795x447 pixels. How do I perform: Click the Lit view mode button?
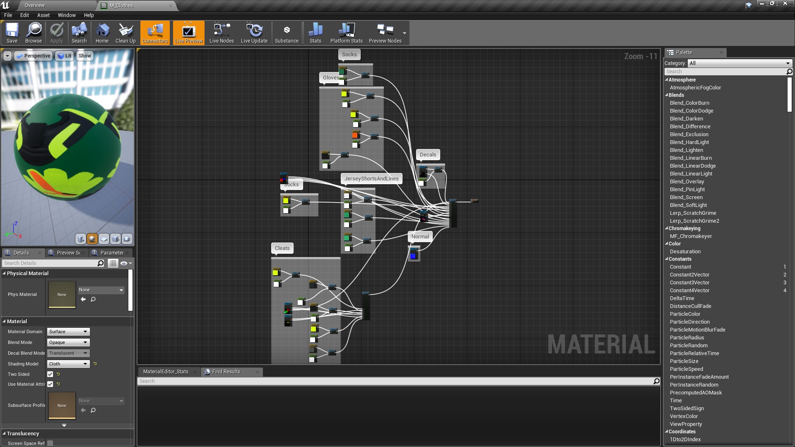pyautogui.click(x=65, y=56)
